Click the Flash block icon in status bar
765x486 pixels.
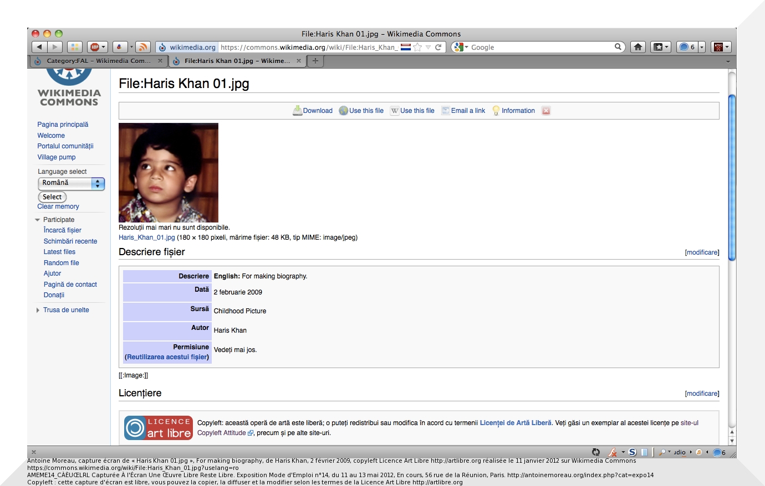pyautogui.click(x=613, y=452)
